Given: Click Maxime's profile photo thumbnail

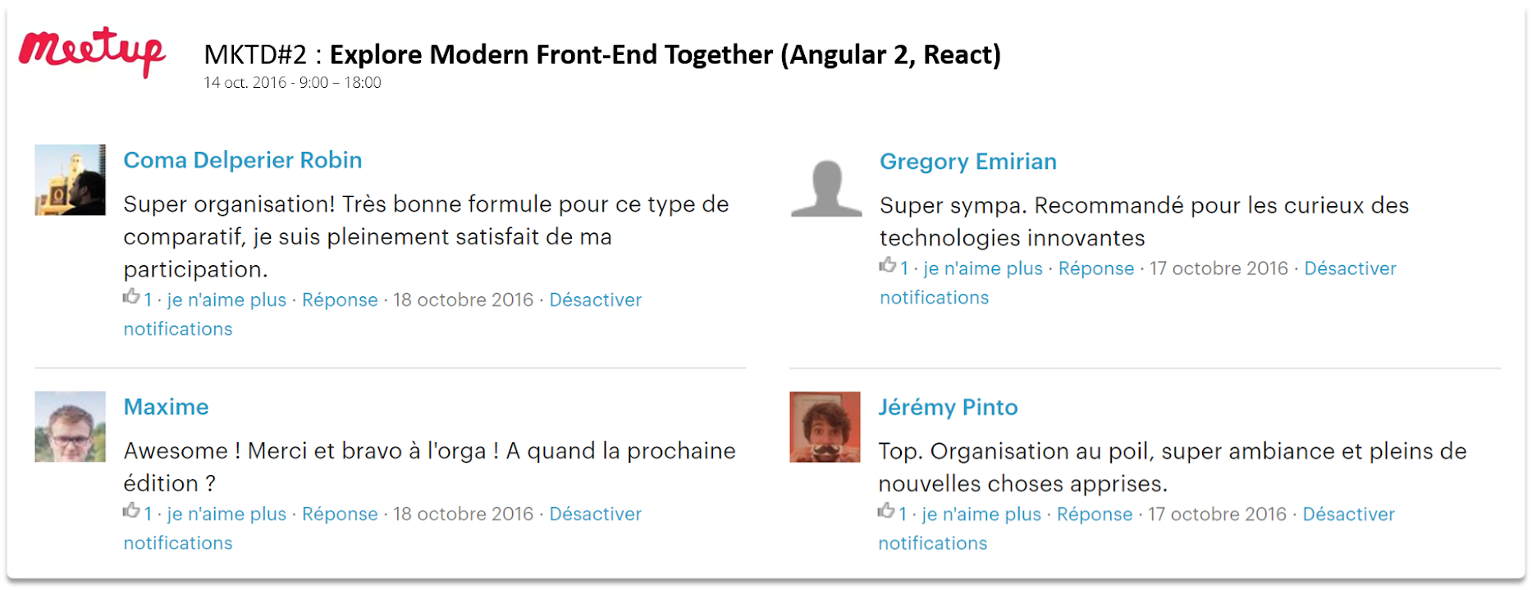Looking at the screenshot, I should click(x=70, y=428).
